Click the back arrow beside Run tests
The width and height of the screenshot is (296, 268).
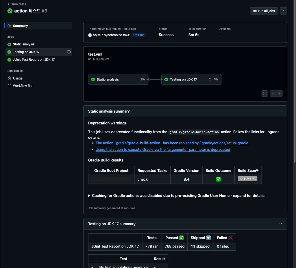(9, 4)
